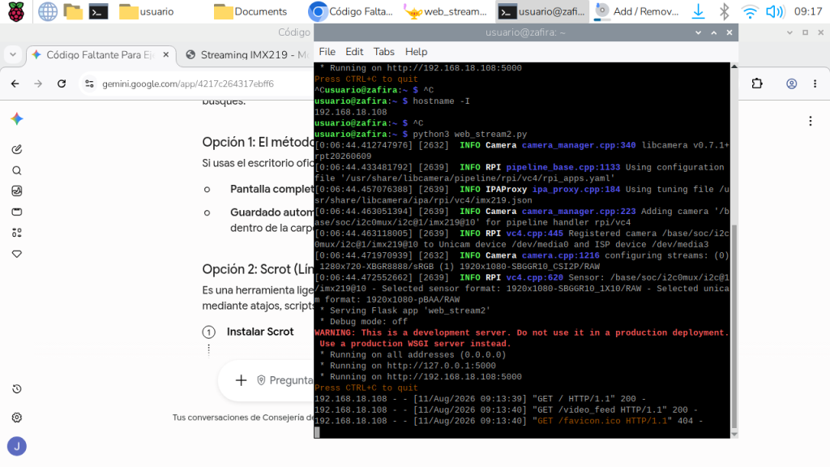
Task: Click the Opción 2: Scrot heading
Action: pos(258,269)
